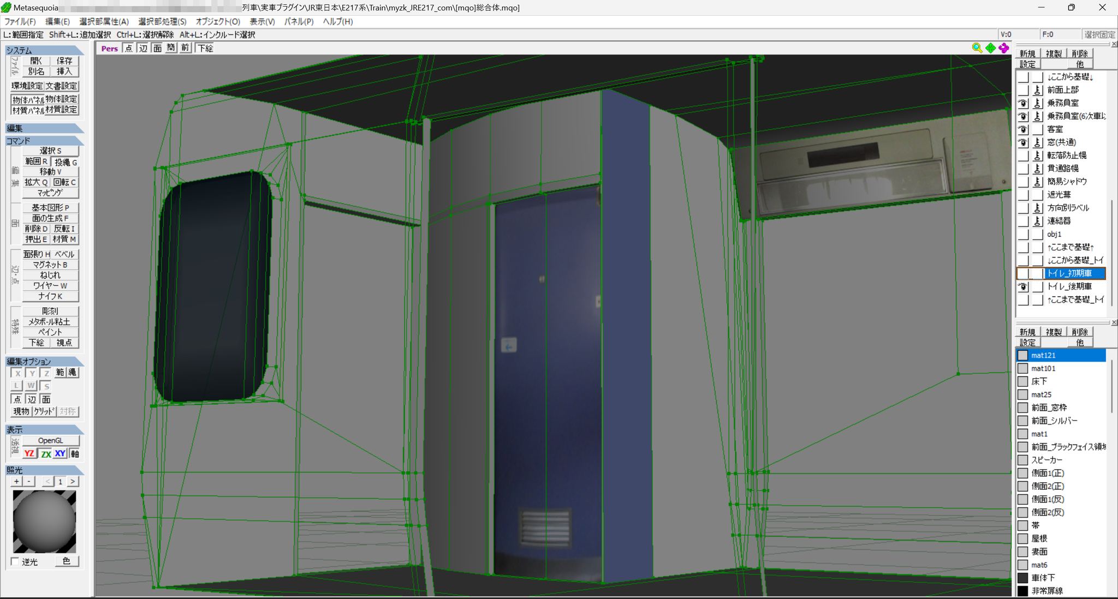Click the 保存 save button
The image size is (1118, 599).
64,61
